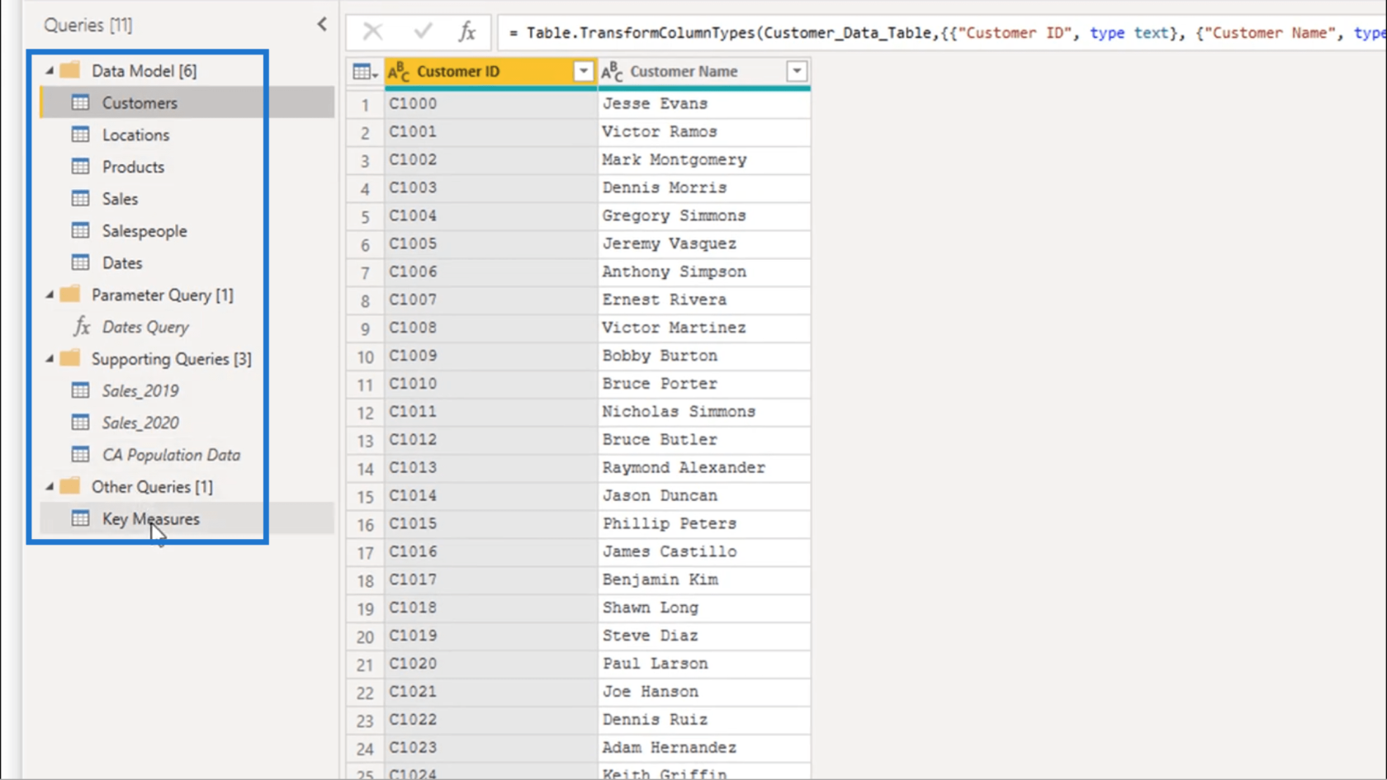This screenshot has width=1387, height=780.
Task: Click the cell containing C1020
Action: 490,664
